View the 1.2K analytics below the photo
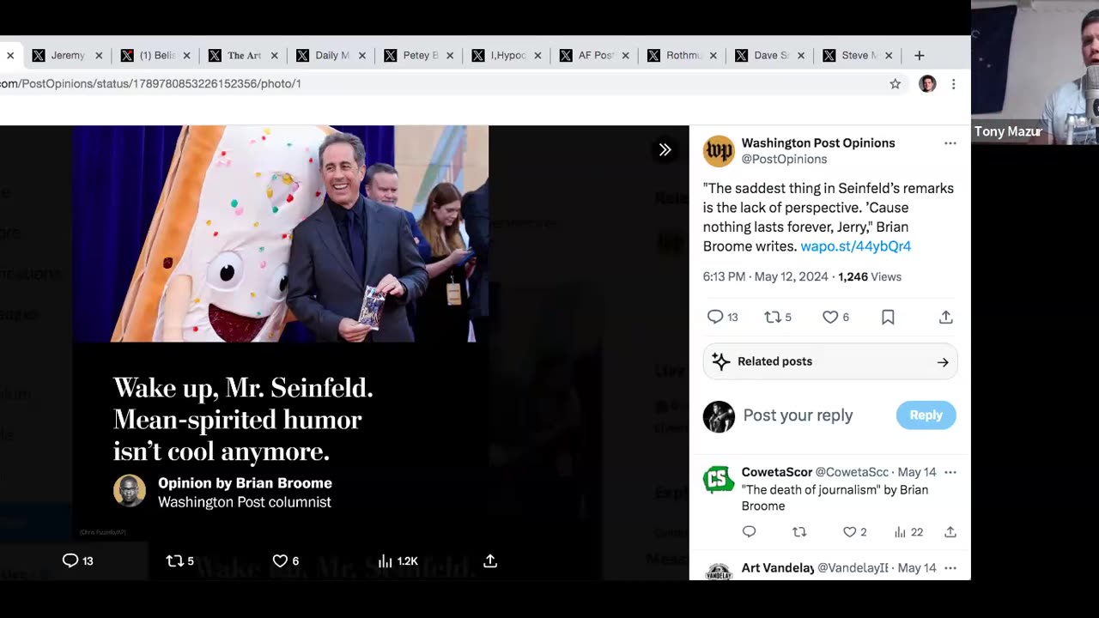This screenshot has height=618, width=1099. 398,560
